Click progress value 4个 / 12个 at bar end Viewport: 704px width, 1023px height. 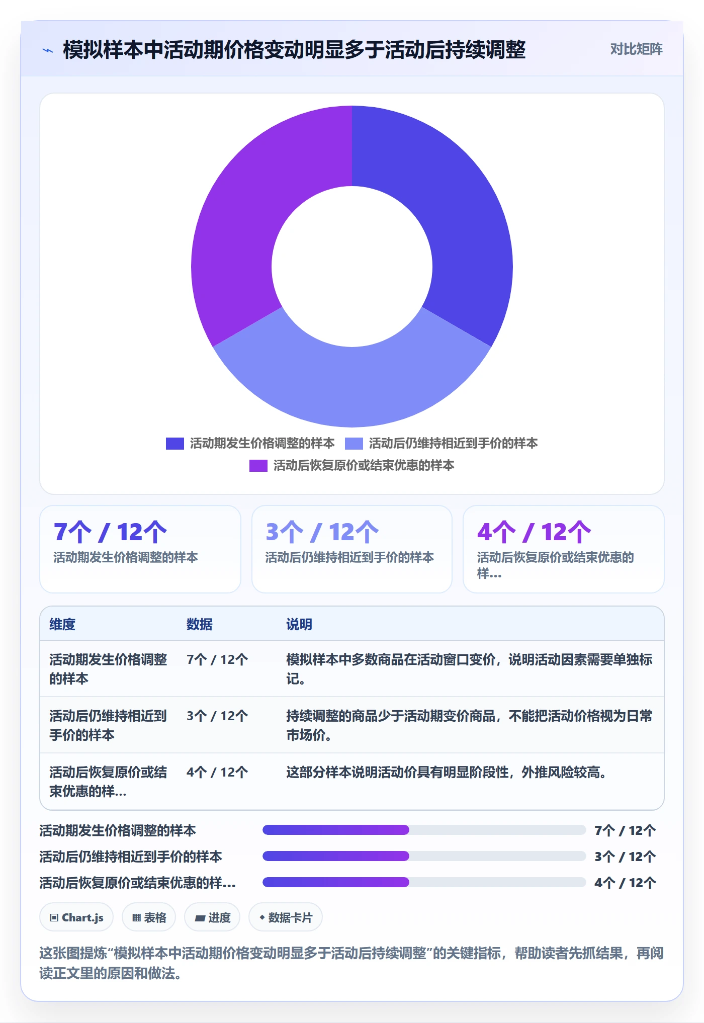click(625, 883)
